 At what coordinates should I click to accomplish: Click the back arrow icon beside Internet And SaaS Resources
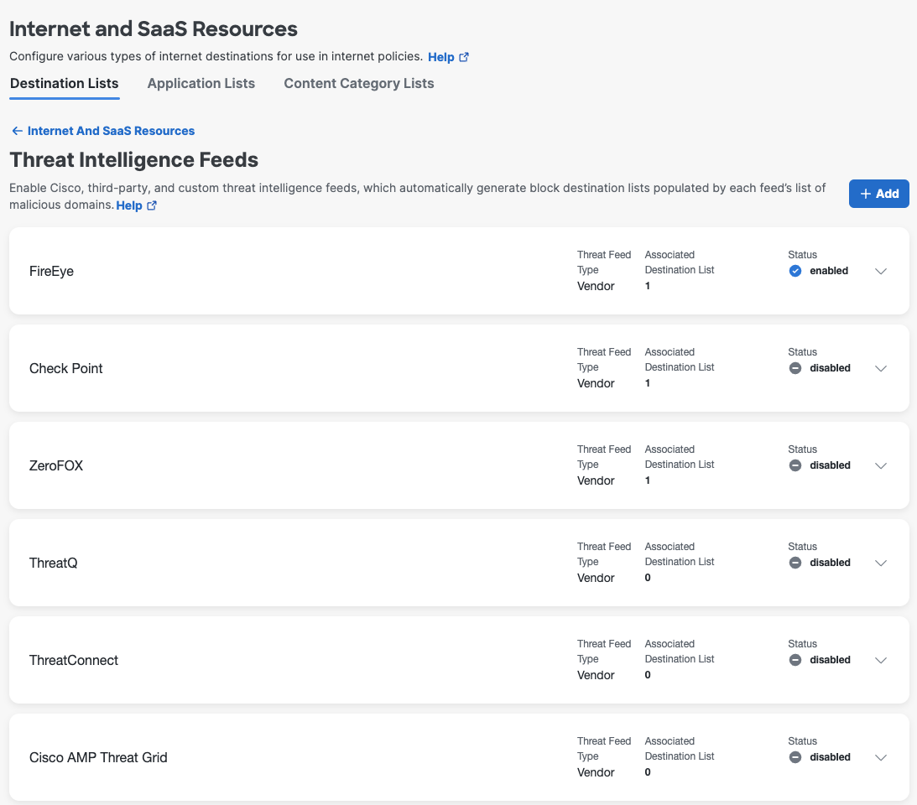18,131
